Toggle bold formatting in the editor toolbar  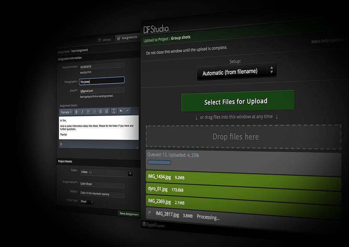[x=77, y=112]
